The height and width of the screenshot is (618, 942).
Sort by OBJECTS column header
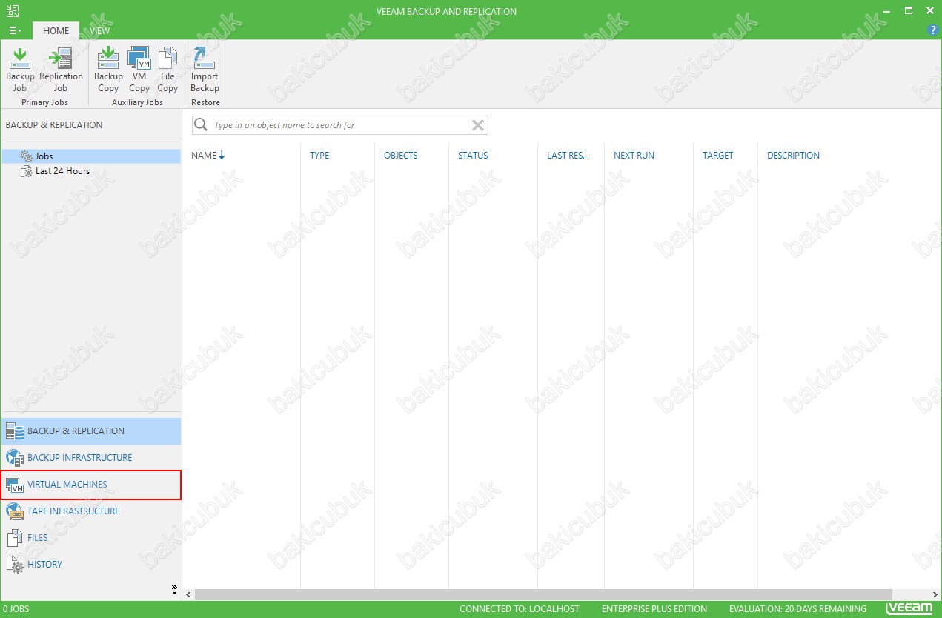coord(400,156)
